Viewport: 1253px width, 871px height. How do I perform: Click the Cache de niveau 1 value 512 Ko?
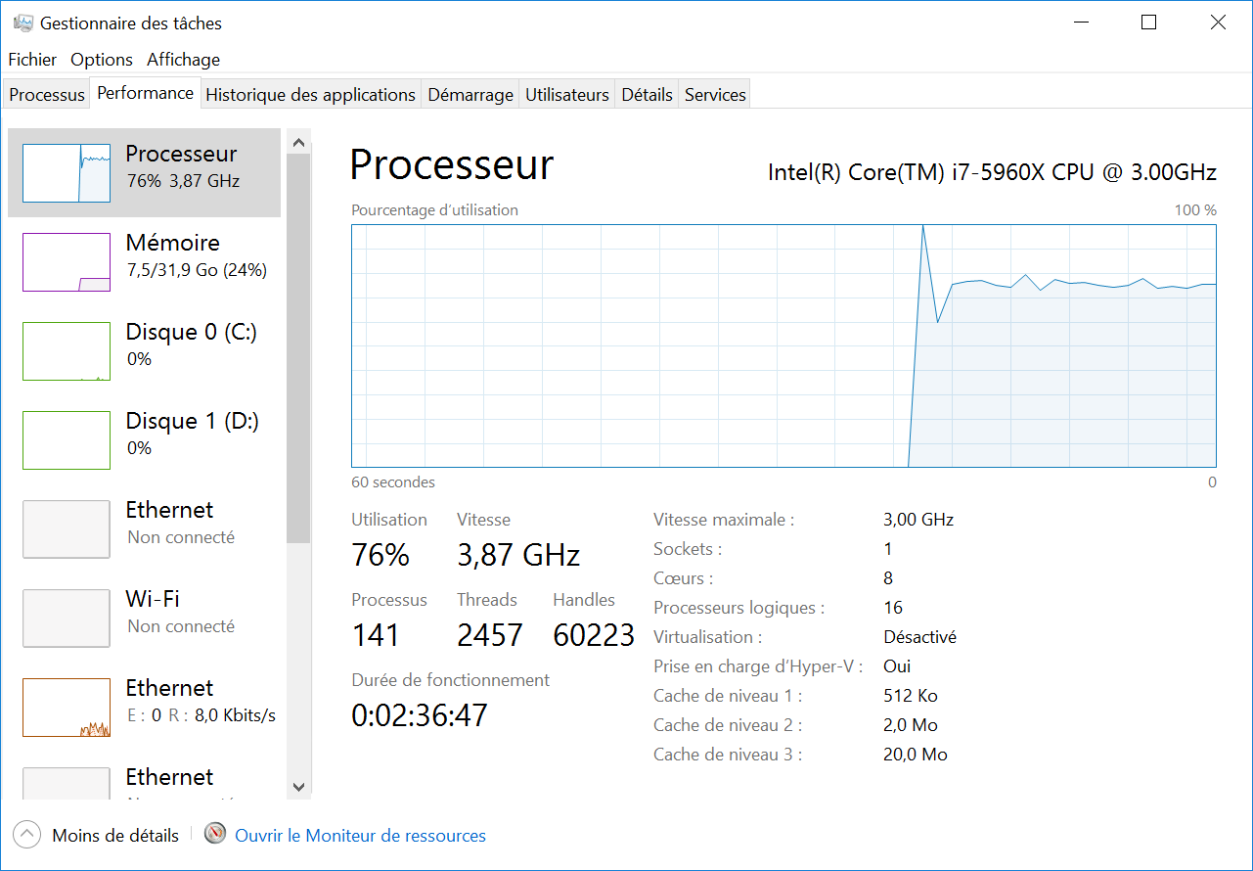click(911, 696)
